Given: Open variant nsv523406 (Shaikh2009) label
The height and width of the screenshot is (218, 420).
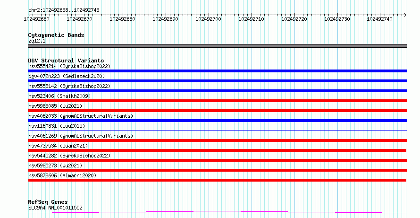Looking at the screenshot, I should tap(59, 96).
